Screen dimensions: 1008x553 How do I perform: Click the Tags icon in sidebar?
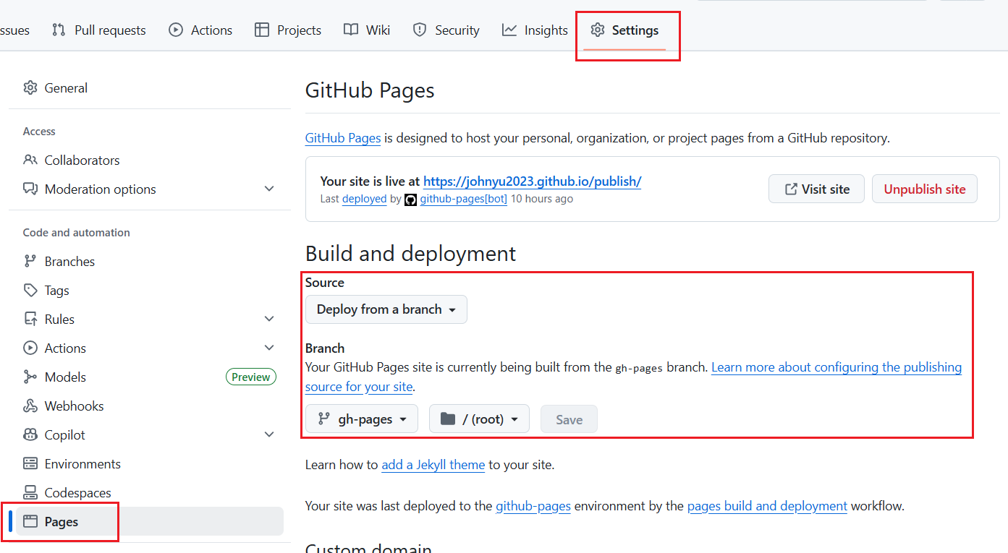(x=30, y=290)
